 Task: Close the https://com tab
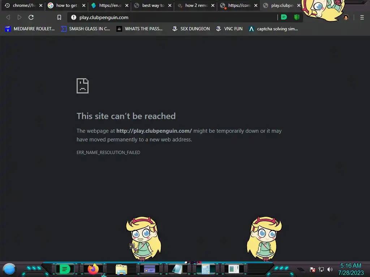(x=256, y=5)
